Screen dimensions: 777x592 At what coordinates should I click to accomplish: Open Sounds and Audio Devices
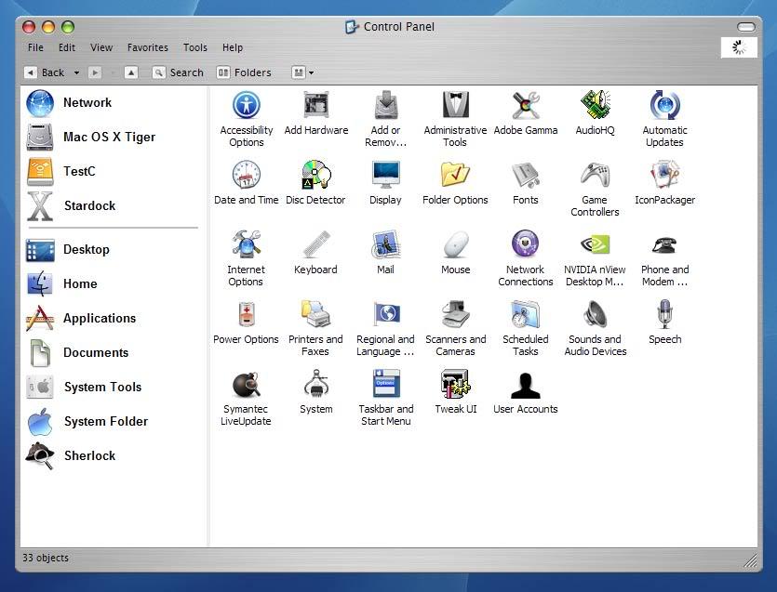[595, 315]
